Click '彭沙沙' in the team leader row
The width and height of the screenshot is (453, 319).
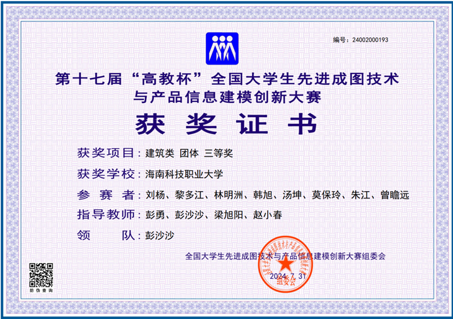tap(160, 235)
